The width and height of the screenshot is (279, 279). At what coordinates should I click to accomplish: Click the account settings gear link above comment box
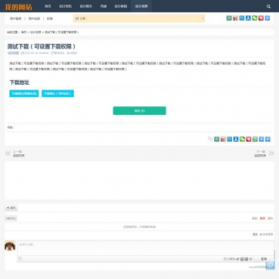(266, 234)
